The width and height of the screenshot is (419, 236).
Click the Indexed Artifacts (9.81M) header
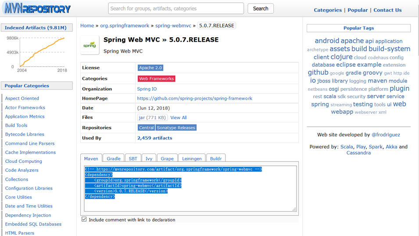pos(36,28)
